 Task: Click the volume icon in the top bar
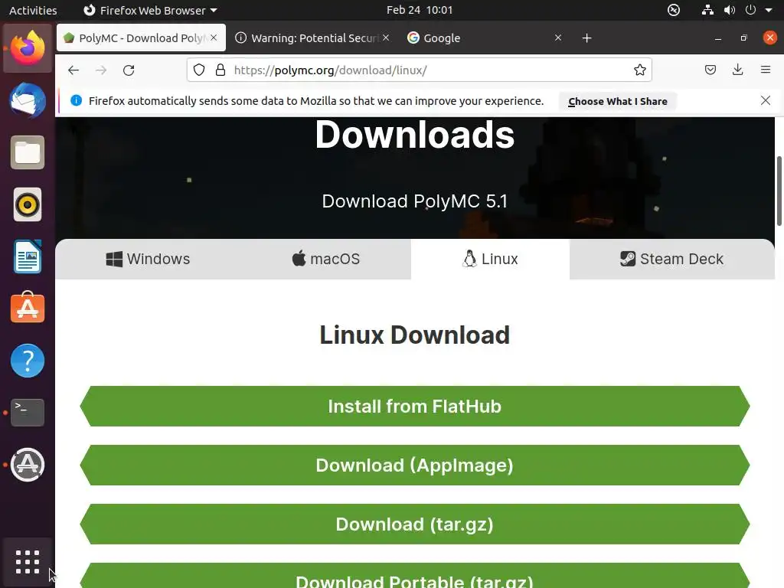[x=730, y=10]
